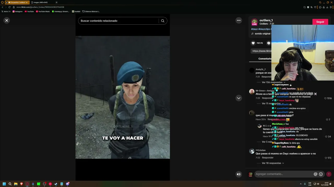Reply to Cristian's comment with Responder

tap(268, 158)
